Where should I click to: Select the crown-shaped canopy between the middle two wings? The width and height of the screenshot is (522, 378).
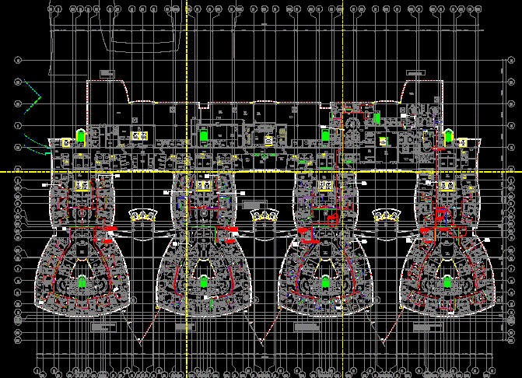point(265,215)
